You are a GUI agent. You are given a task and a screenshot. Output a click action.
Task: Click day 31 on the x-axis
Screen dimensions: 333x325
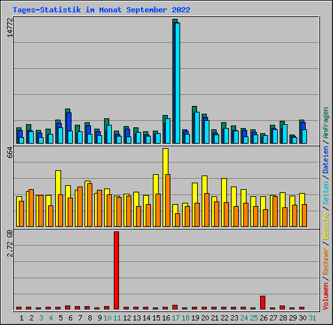pos(312,318)
